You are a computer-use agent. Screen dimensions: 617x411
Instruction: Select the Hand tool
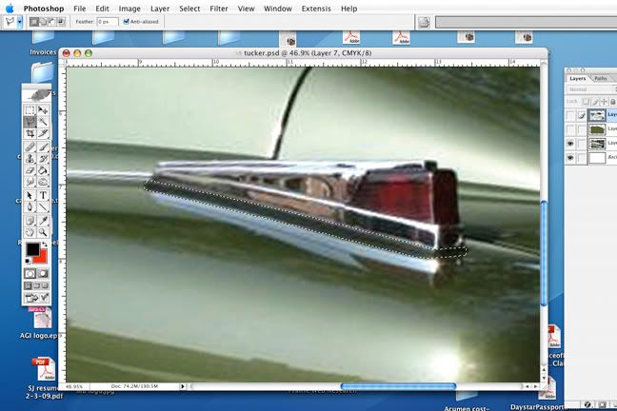coord(30,232)
